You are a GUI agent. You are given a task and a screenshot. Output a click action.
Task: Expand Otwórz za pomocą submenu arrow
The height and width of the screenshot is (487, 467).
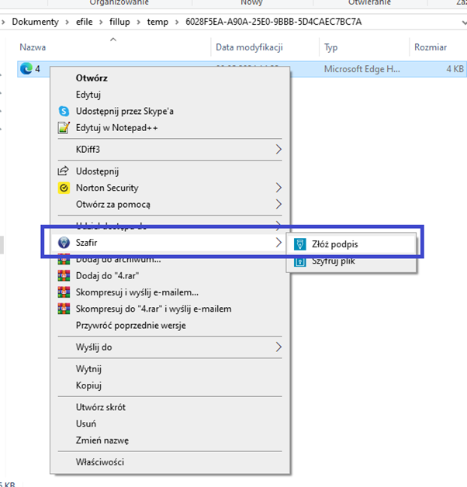(278, 204)
